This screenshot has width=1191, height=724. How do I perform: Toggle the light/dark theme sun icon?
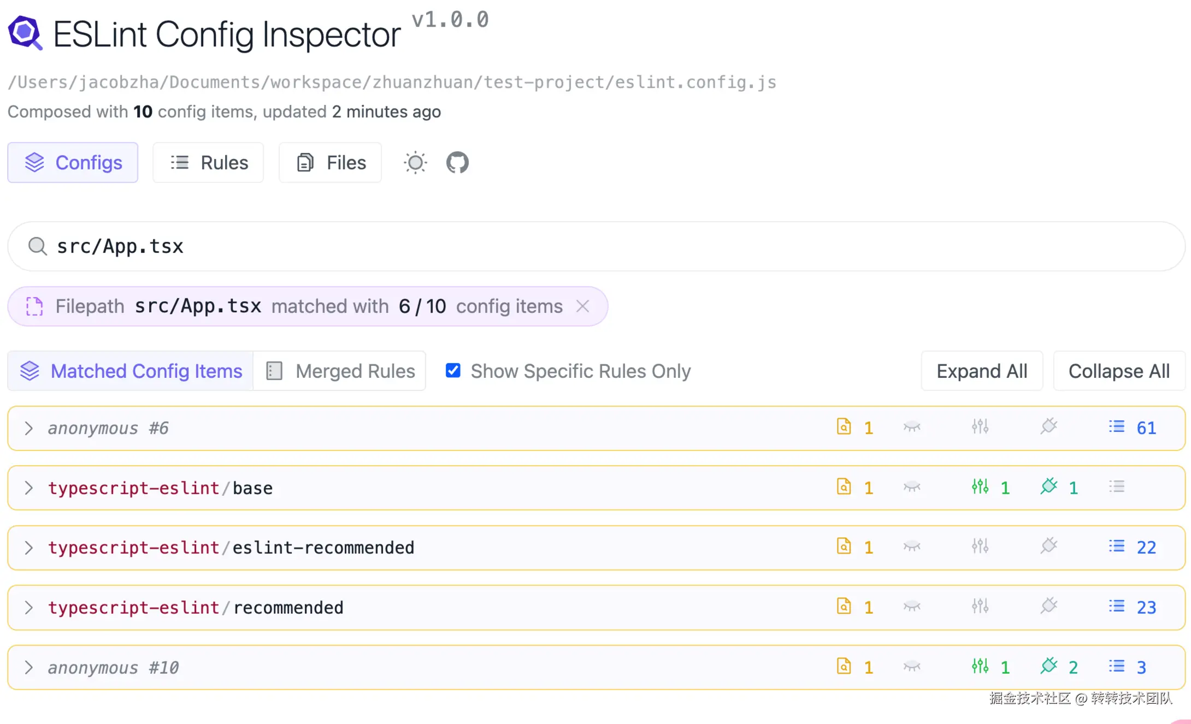pyautogui.click(x=415, y=162)
